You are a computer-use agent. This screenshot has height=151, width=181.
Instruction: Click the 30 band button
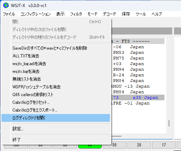[114, 145]
